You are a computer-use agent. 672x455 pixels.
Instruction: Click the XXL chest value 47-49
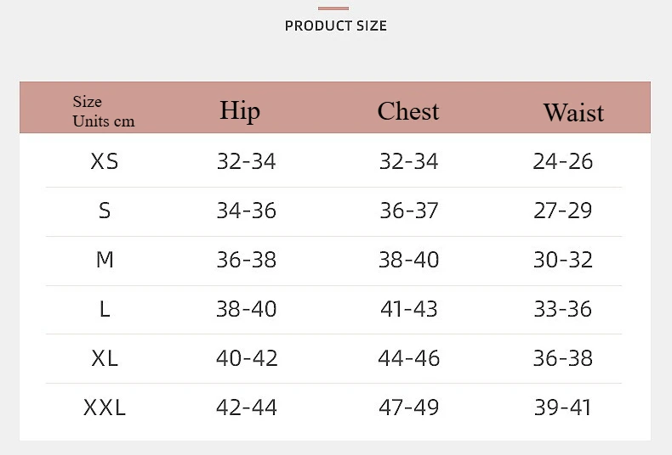(x=409, y=407)
